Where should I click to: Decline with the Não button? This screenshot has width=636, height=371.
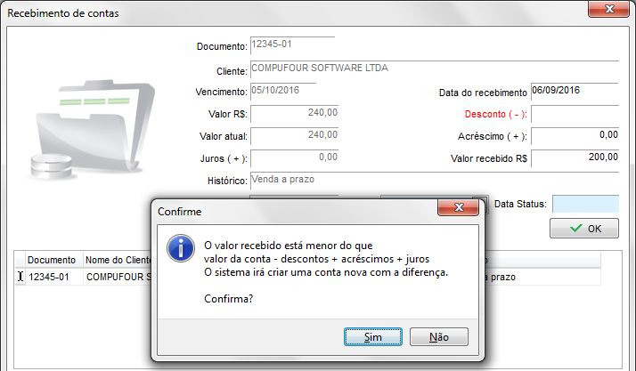pos(439,337)
